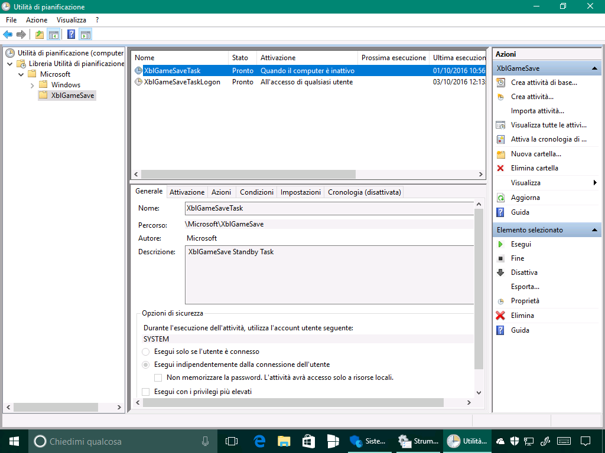Viewport: 605px width, 453px height.
Task: Open the Action Center notification icon
Action: [586, 441]
